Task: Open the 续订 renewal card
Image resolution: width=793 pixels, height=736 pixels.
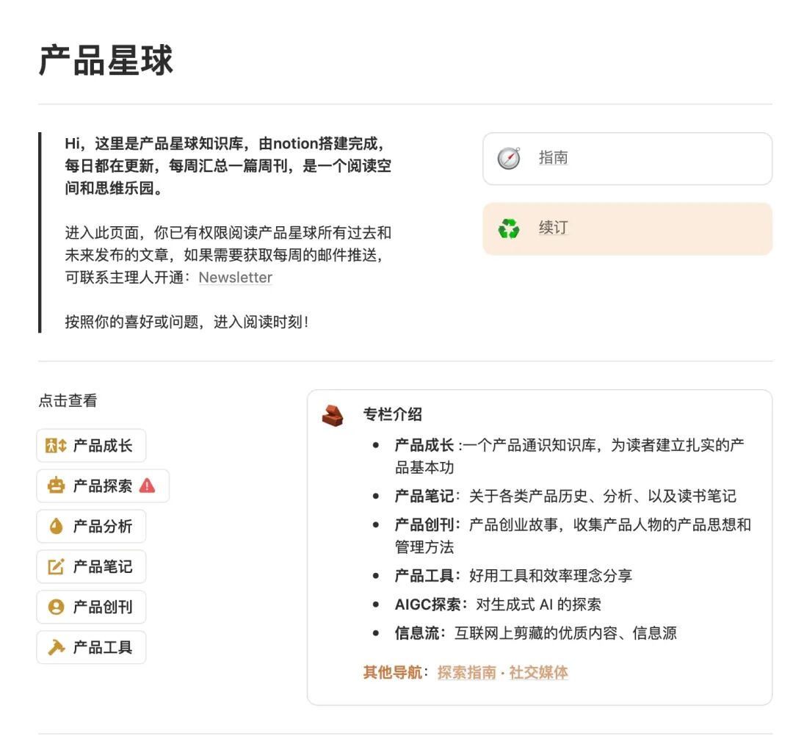Action: point(626,229)
